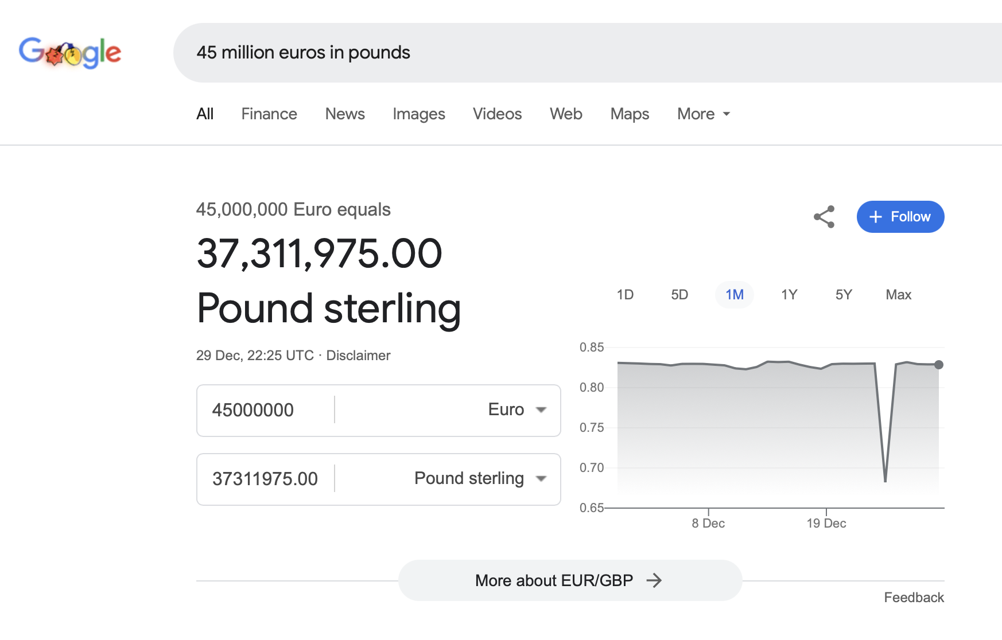
Task: Select the Maps tab
Action: tap(630, 114)
